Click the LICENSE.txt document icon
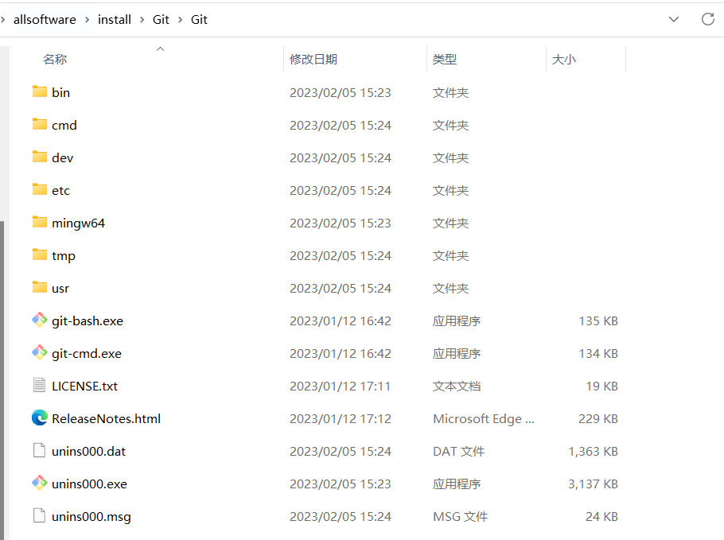 [x=40, y=385]
